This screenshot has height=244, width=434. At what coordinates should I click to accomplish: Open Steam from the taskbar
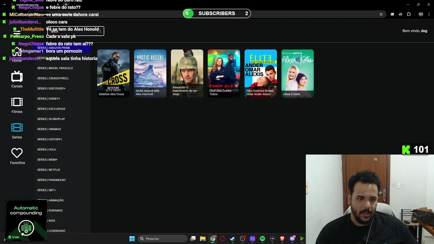232,239
